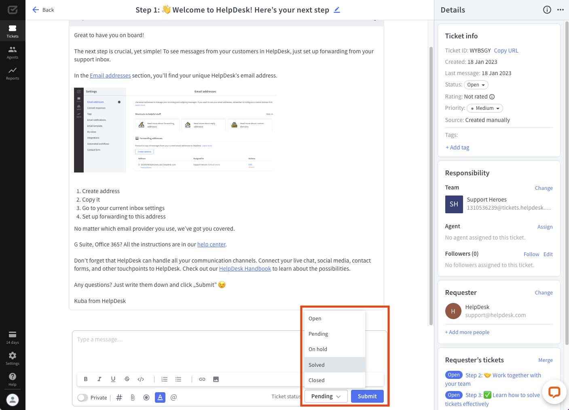Insert a bulleted list

tap(178, 379)
